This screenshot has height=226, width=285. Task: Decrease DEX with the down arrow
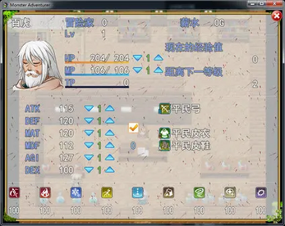[x=89, y=170]
